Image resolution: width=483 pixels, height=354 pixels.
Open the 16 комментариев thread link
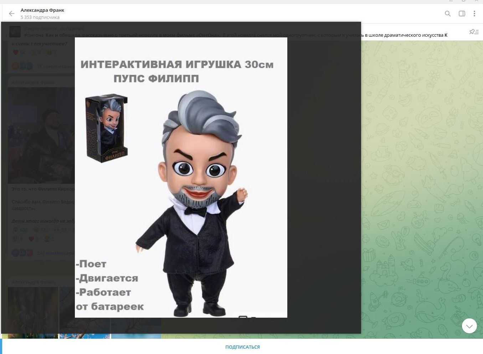[56, 66]
